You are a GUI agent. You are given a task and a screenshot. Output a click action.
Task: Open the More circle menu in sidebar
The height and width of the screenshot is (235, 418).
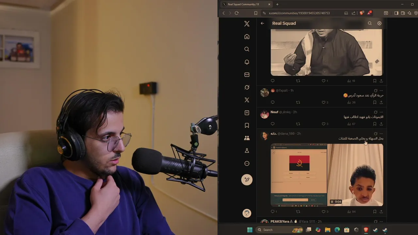pyautogui.click(x=247, y=164)
